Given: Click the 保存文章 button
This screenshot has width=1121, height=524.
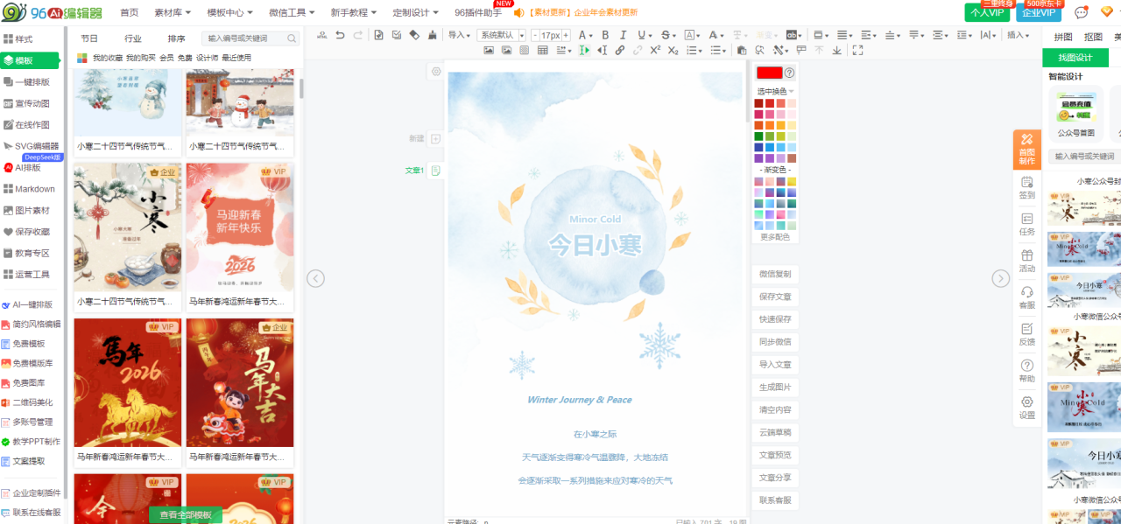Looking at the screenshot, I should point(775,297).
